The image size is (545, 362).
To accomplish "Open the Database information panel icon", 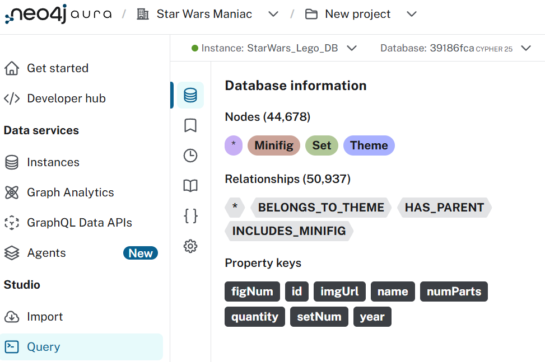I will pyautogui.click(x=190, y=95).
